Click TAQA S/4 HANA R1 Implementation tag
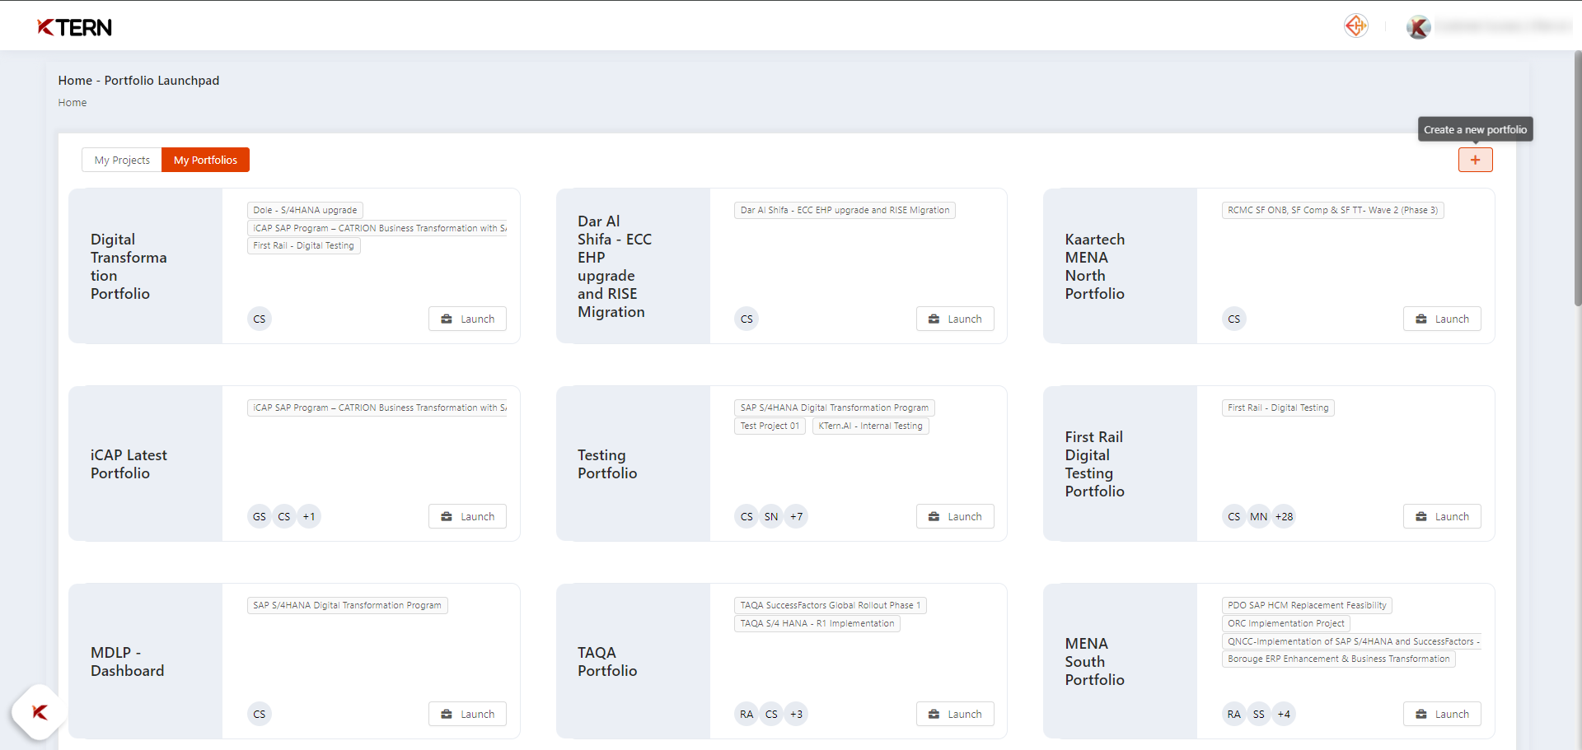Screen dimensions: 1582x750 (x=817, y=623)
